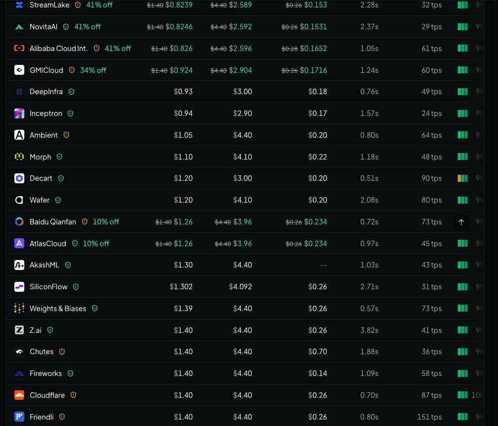
Task: Click the green shield icon beside DeepInfra
Action: pyautogui.click(x=71, y=92)
